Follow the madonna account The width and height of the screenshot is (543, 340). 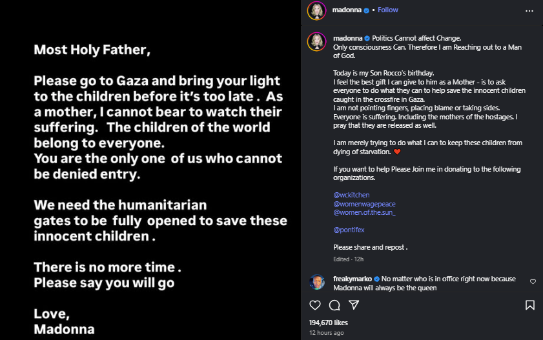point(387,10)
